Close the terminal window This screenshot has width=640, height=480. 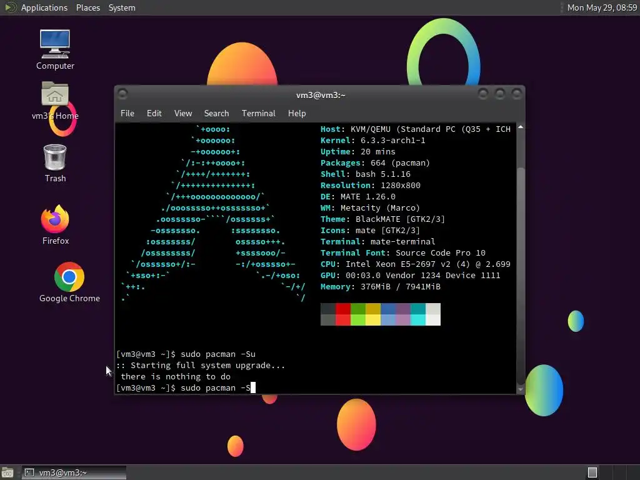click(x=517, y=94)
